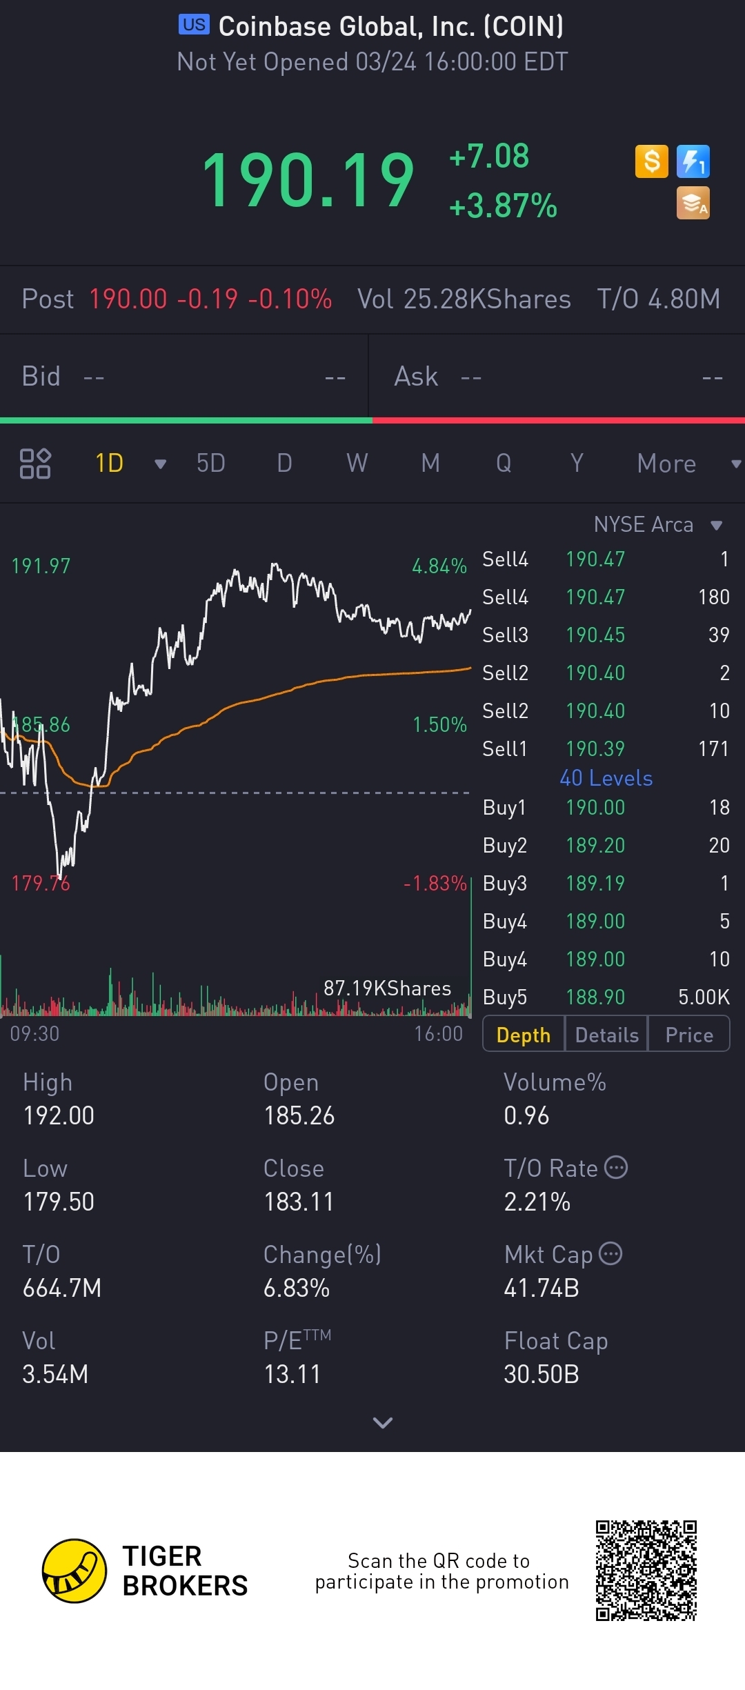Screen dimensions: 745x1690
Task: Tap the tan stacked layers badge icon
Action: tap(693, 203)
